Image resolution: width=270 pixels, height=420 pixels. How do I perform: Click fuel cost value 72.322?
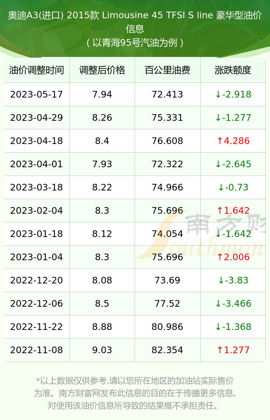click(167, 164)
